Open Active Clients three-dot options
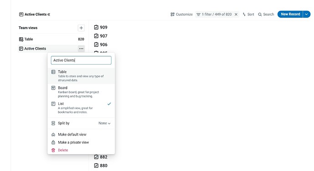 81,49
